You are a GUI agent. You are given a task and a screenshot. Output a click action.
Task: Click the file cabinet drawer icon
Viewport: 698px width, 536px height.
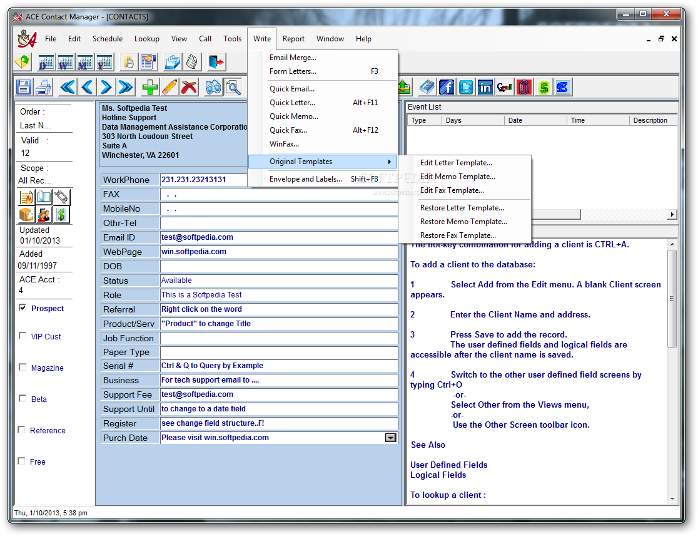coord(26,215)
